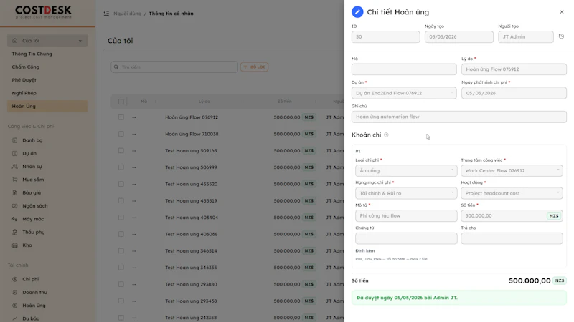Click the Nhân sự sidebar icon
Viewport: 574px width, 322px height.
tap(14, 167)
